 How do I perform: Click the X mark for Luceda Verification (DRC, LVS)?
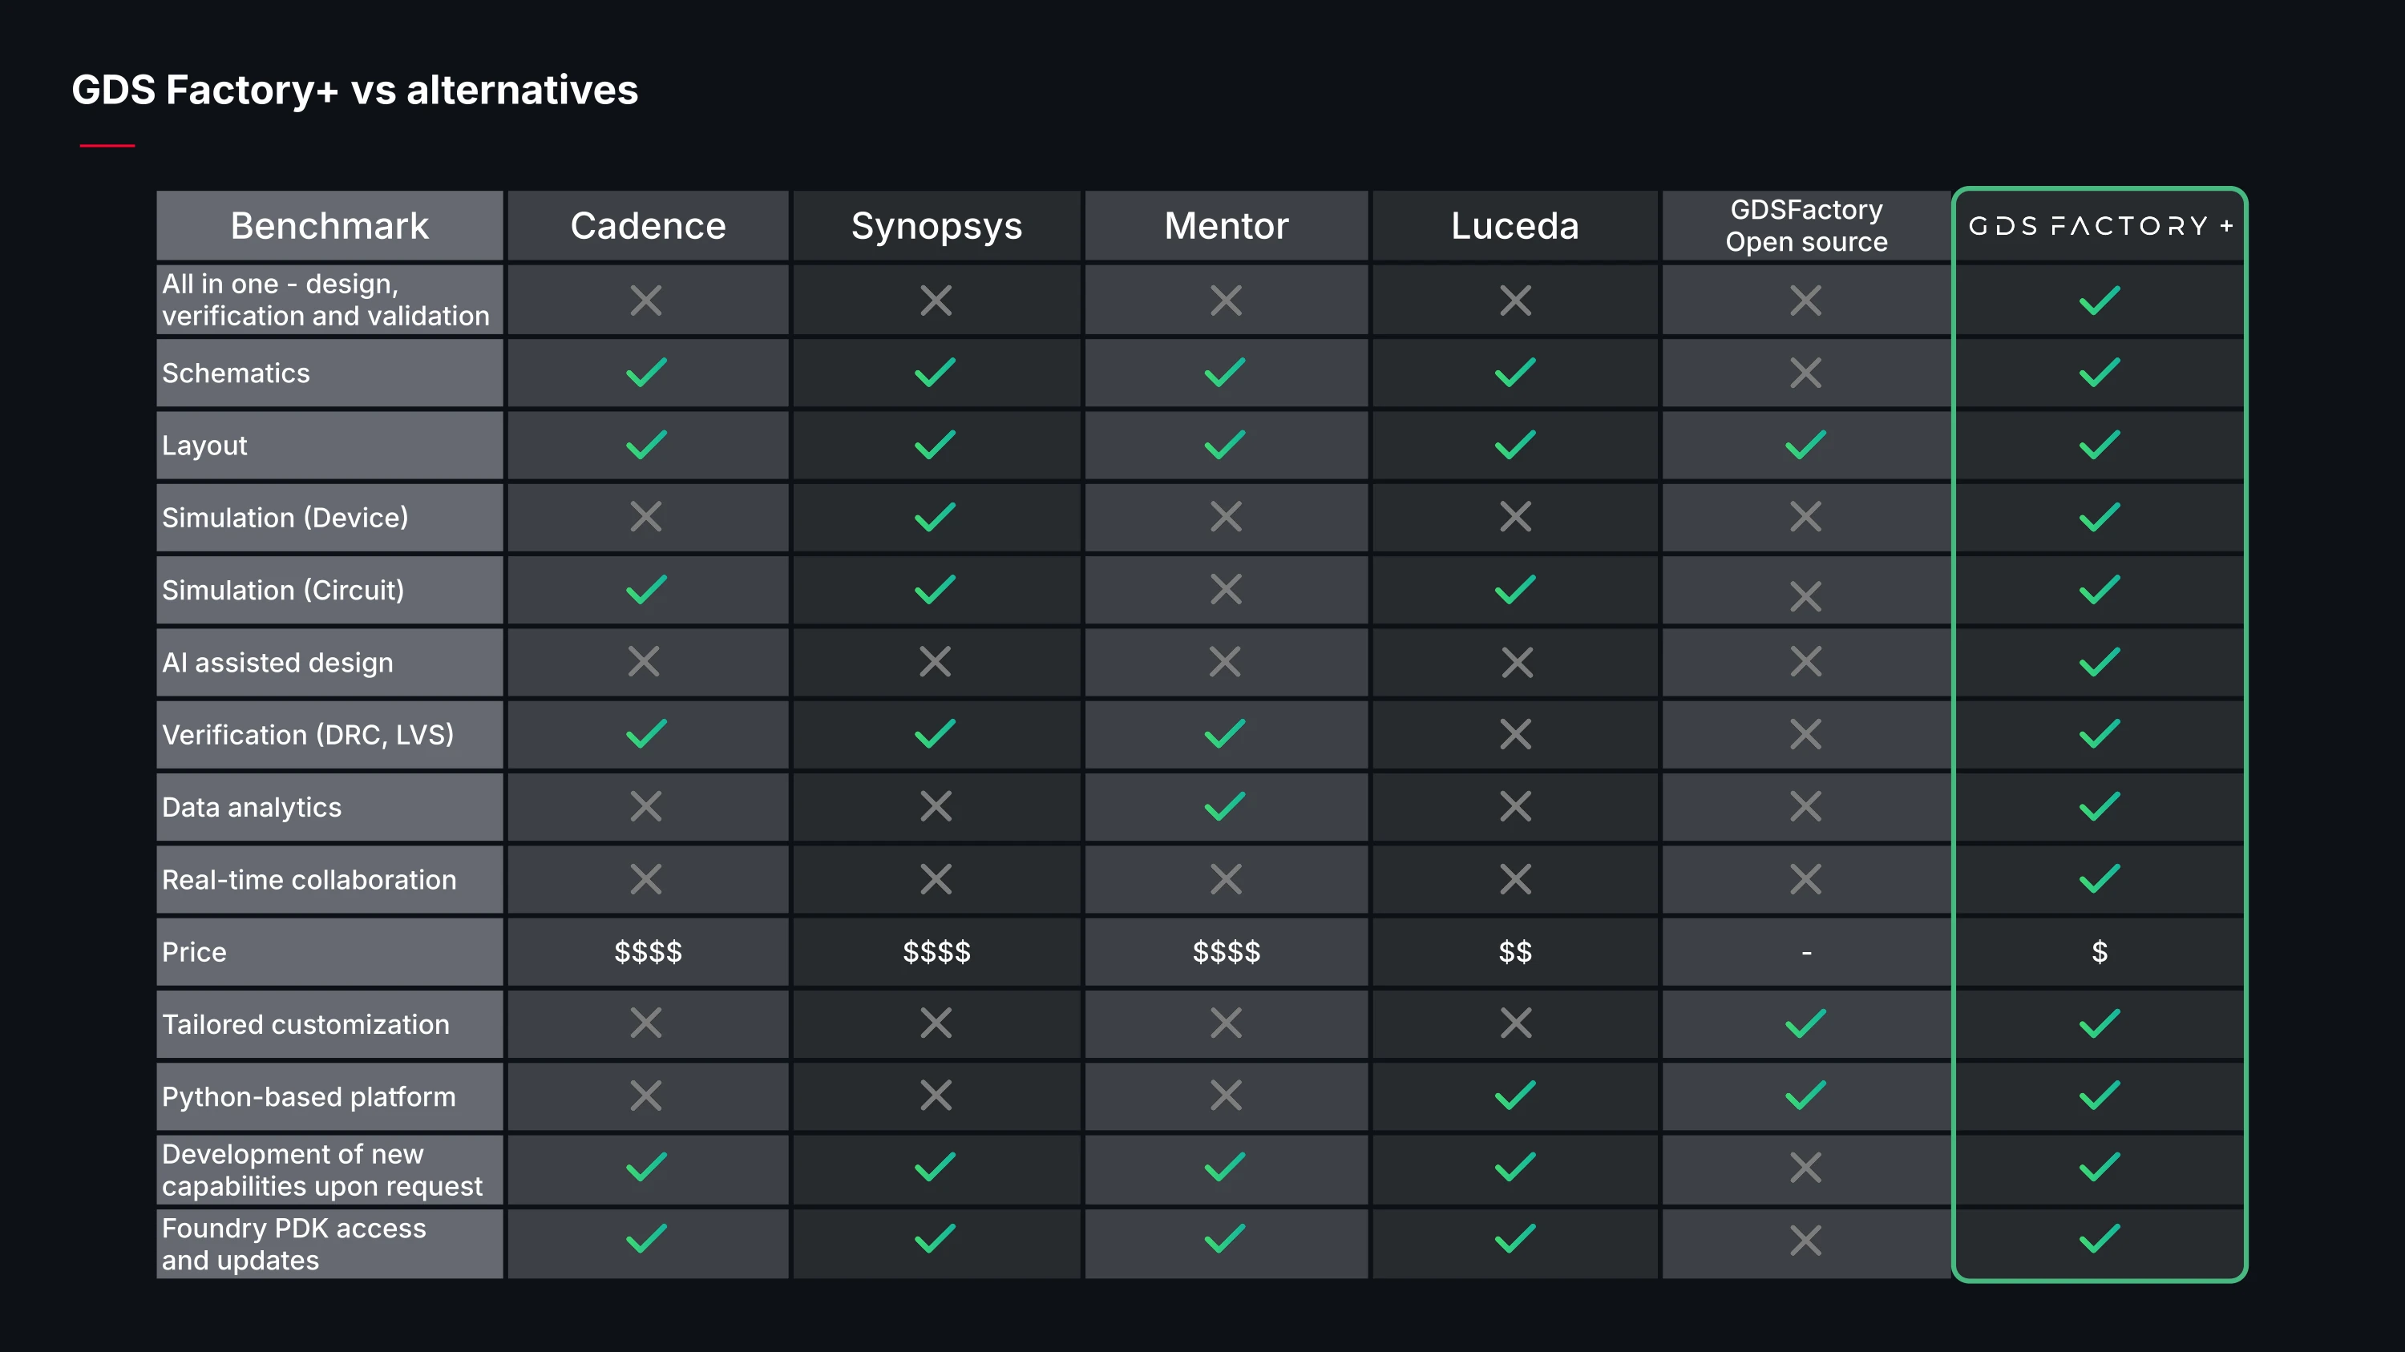(x=1515, y=734)
